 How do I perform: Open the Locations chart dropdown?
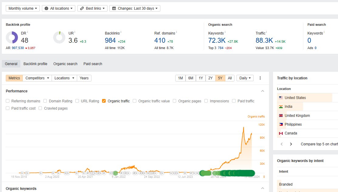point(64,78)
